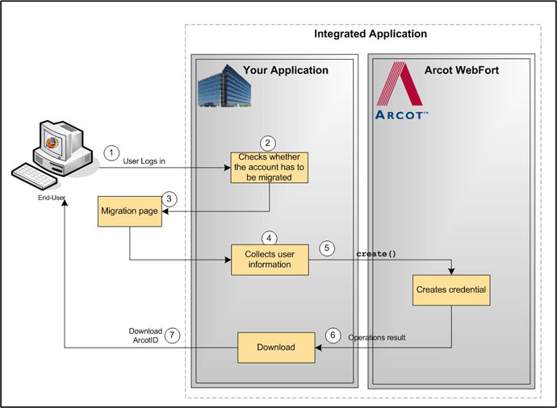Viewport: 557px width, 408px height.
Task: Click the red Arcot logo
Action: 400,84
